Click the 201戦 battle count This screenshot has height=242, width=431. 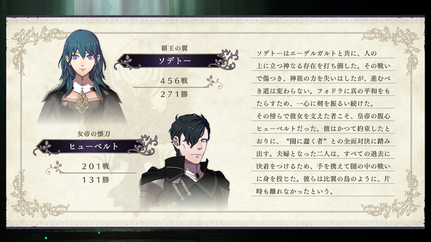tap(95, 166)
